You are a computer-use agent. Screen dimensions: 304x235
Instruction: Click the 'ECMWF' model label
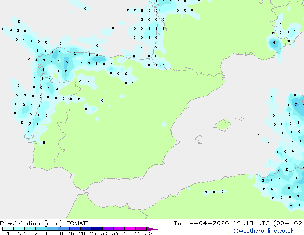[77, 223]
